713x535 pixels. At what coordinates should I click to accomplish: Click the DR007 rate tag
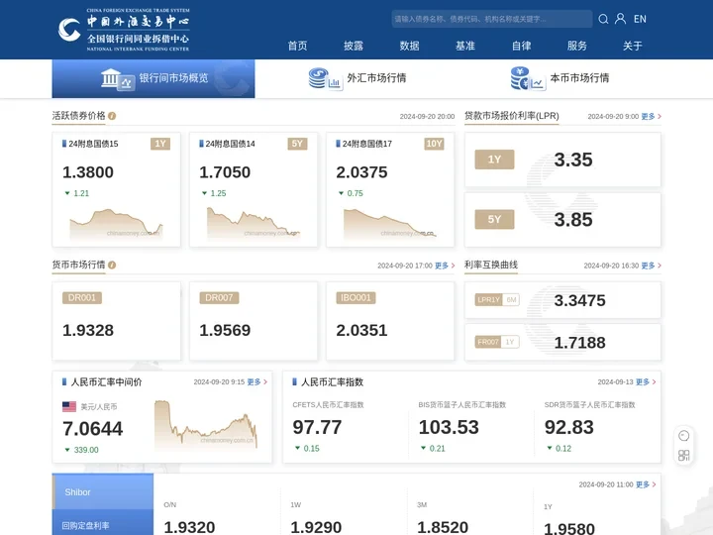(219, 298)
